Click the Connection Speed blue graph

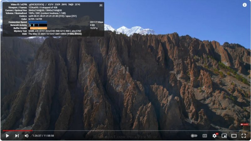38,22
